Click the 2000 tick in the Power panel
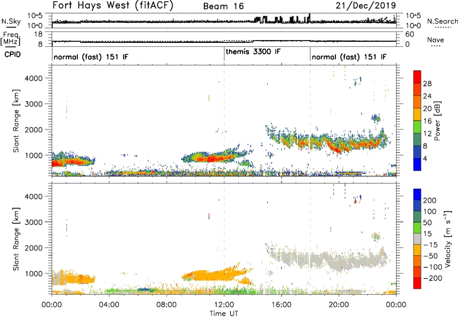The width and height of the screenshot is (458, 317). coord(33,129)
